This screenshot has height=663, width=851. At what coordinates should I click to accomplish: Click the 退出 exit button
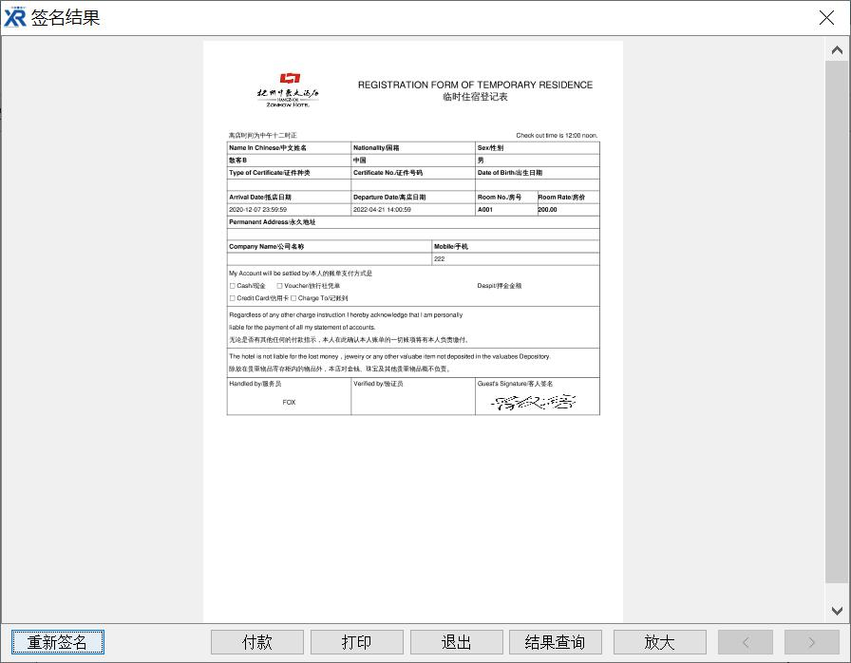point(457,642)
